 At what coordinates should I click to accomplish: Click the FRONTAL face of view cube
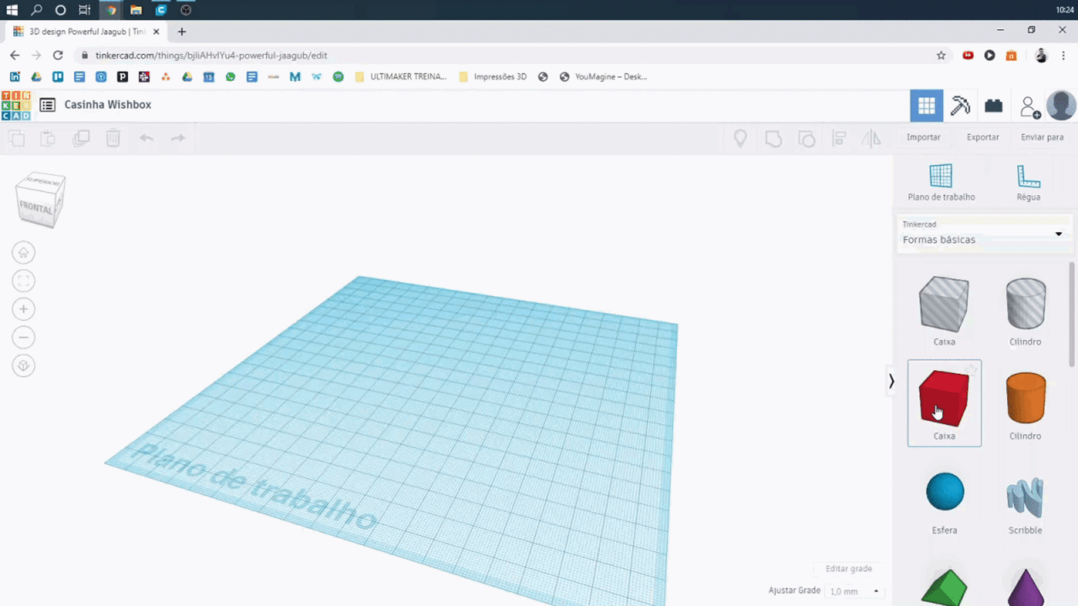(x=36, y=208)
